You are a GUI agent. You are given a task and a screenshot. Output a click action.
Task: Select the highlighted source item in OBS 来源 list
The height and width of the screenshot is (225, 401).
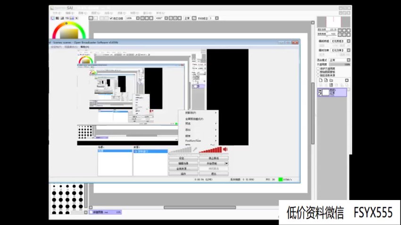pyautogui.click(x=150, y=151)
